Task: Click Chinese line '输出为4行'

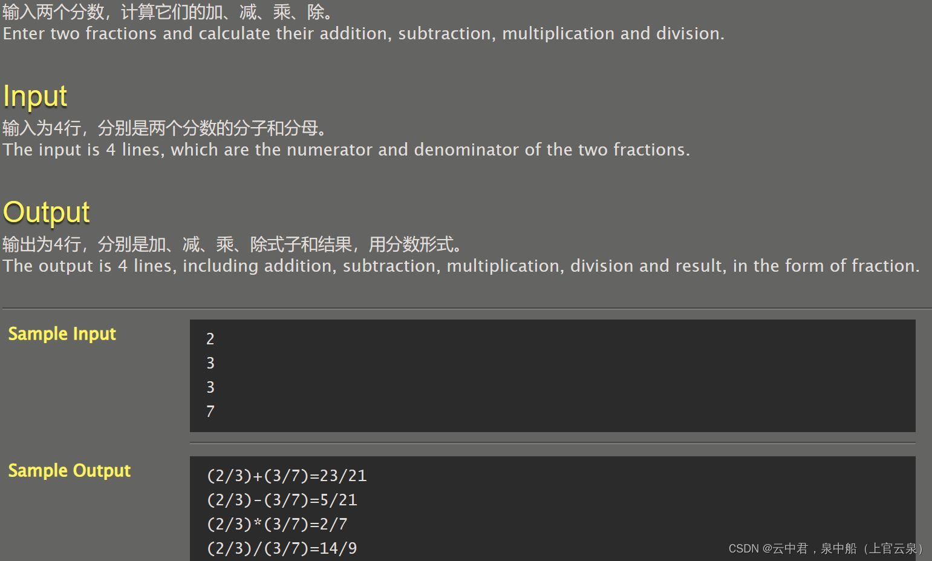Action: [x=232, y=244]
